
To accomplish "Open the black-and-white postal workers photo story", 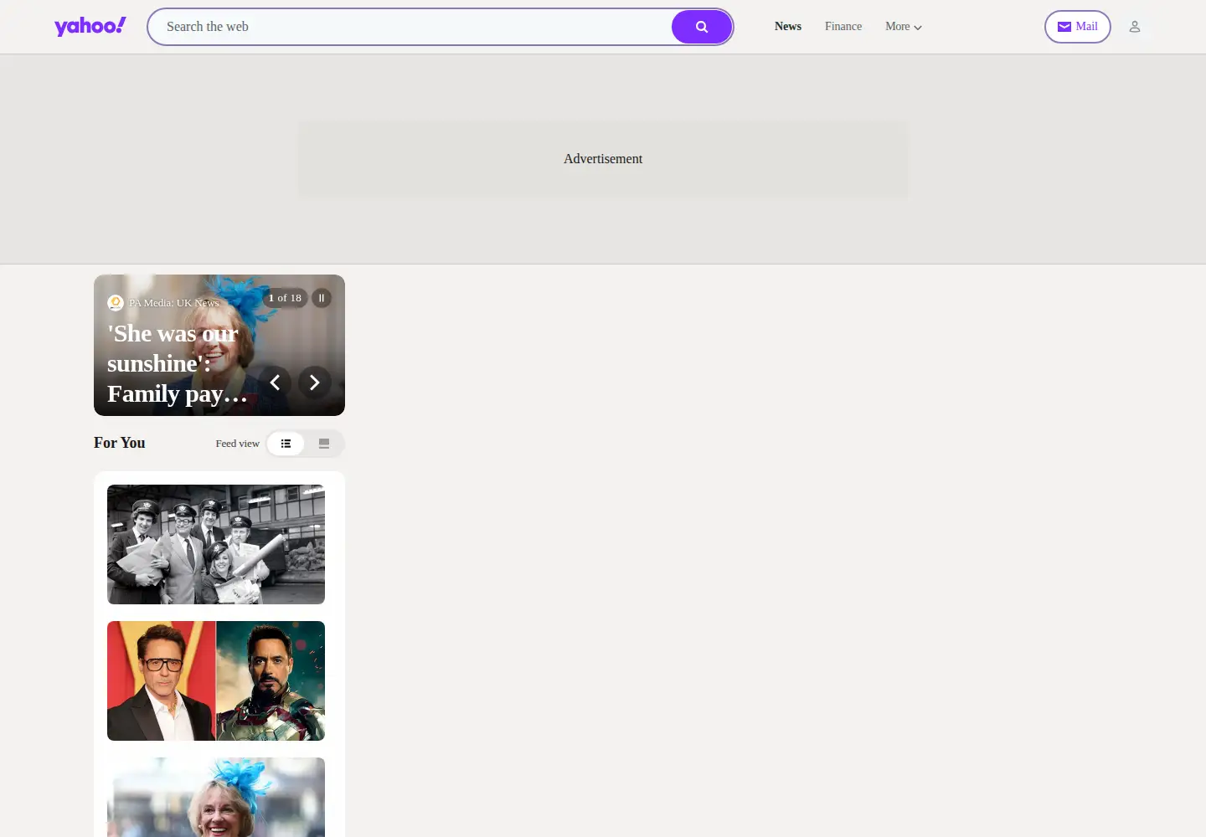I will pyautogui.click(x=216, y=544).
